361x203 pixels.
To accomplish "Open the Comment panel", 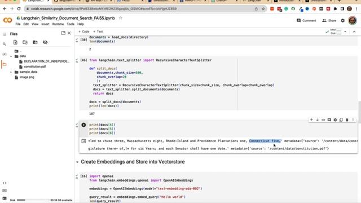I will [x=306, y=20].
